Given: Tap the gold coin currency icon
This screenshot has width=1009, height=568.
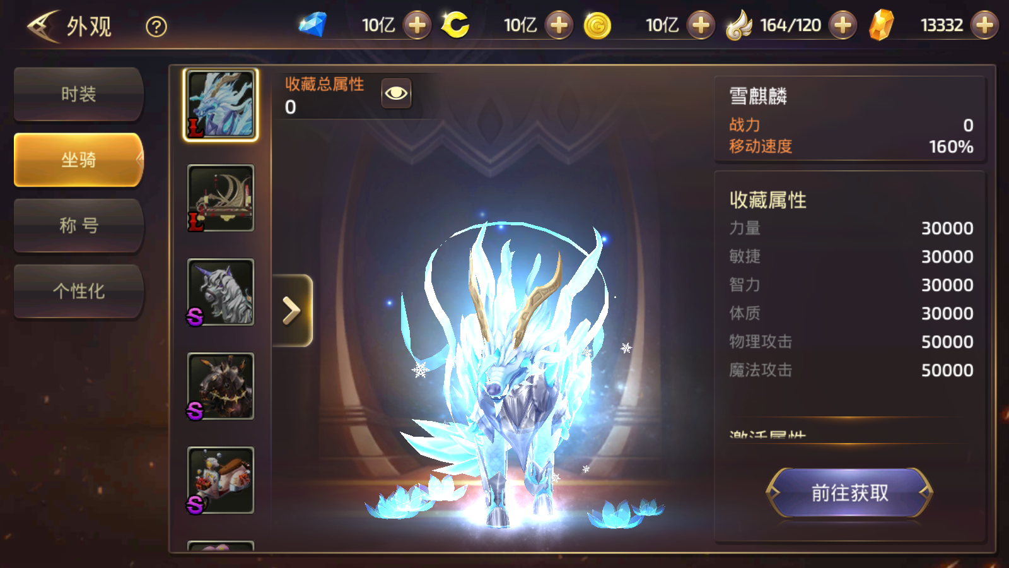Looking at the screenshot, I should [x=597, y=26].
